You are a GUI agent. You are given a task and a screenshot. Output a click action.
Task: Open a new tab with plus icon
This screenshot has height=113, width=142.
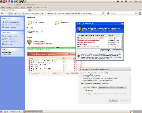[30, 10]
